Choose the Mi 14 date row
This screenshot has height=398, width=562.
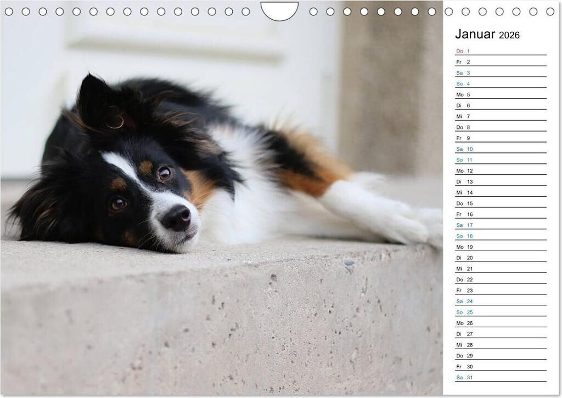[500, 192]
